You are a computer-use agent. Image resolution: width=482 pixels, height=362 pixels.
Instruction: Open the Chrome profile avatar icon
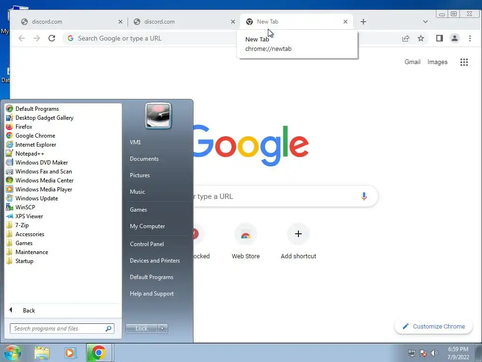(455, 38)
